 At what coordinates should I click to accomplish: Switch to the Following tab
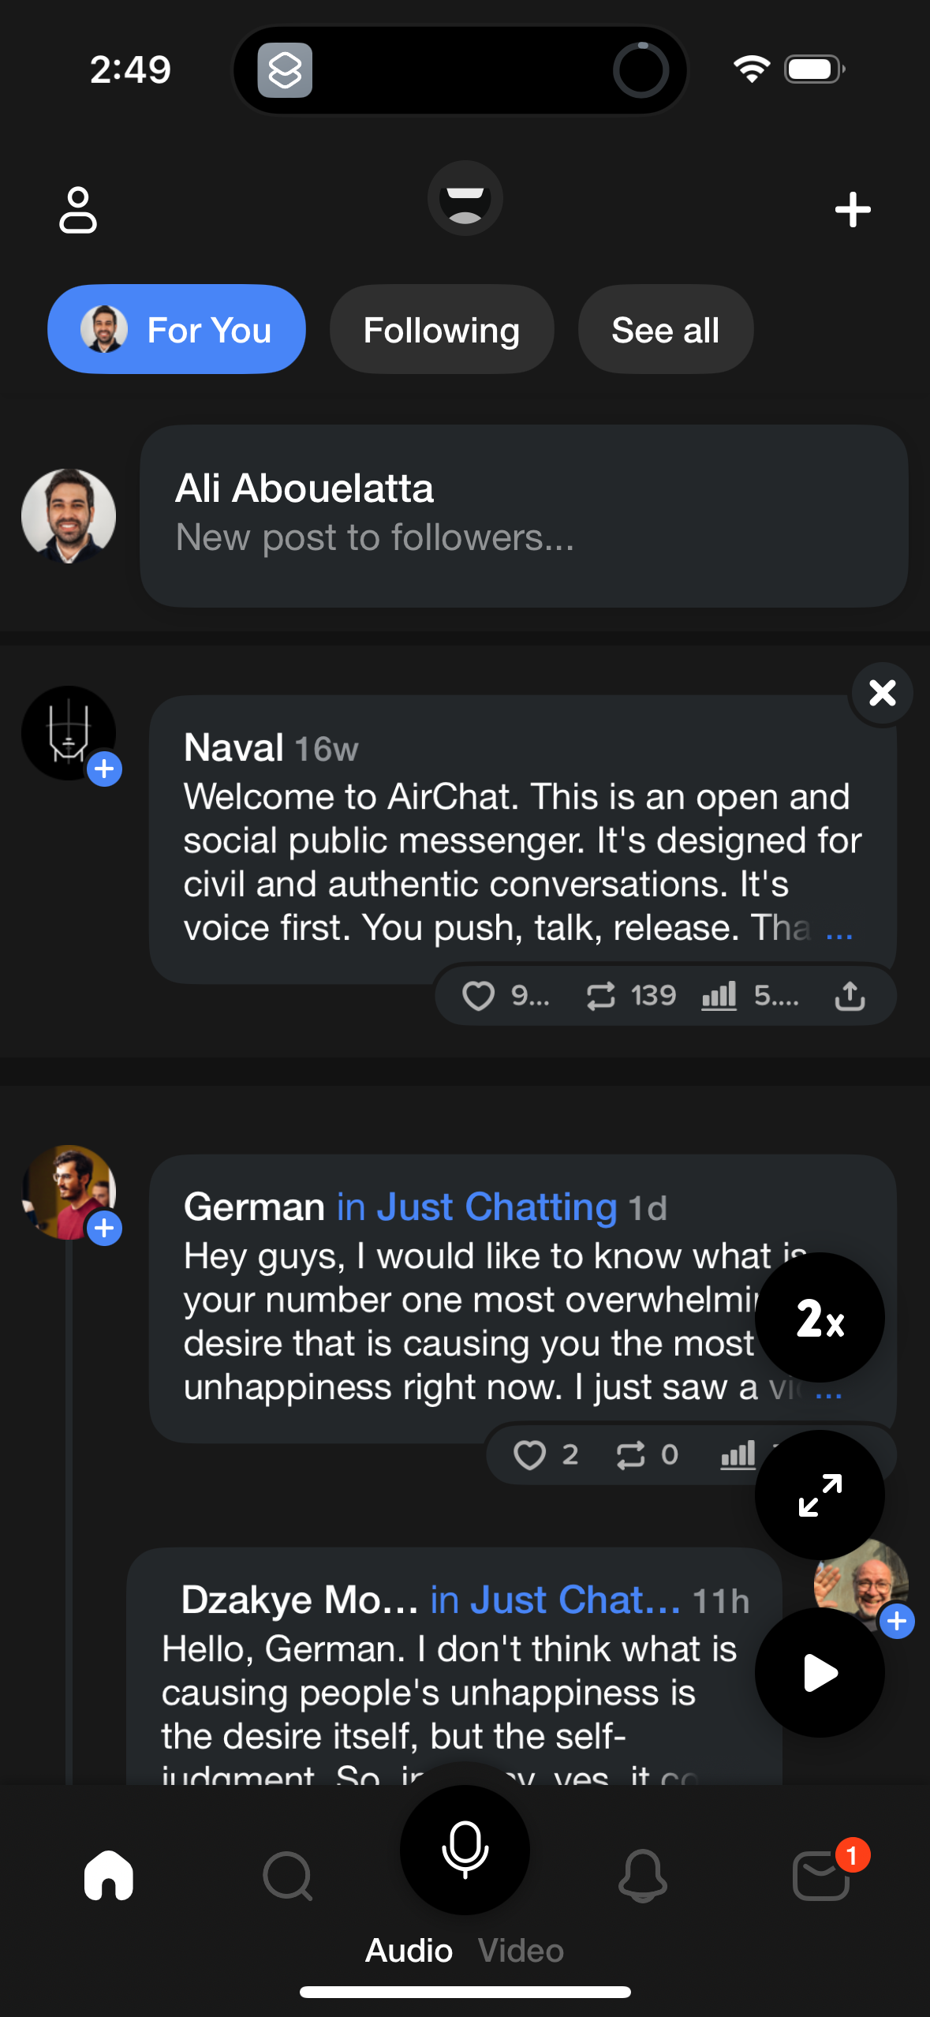tap(441, 330)
